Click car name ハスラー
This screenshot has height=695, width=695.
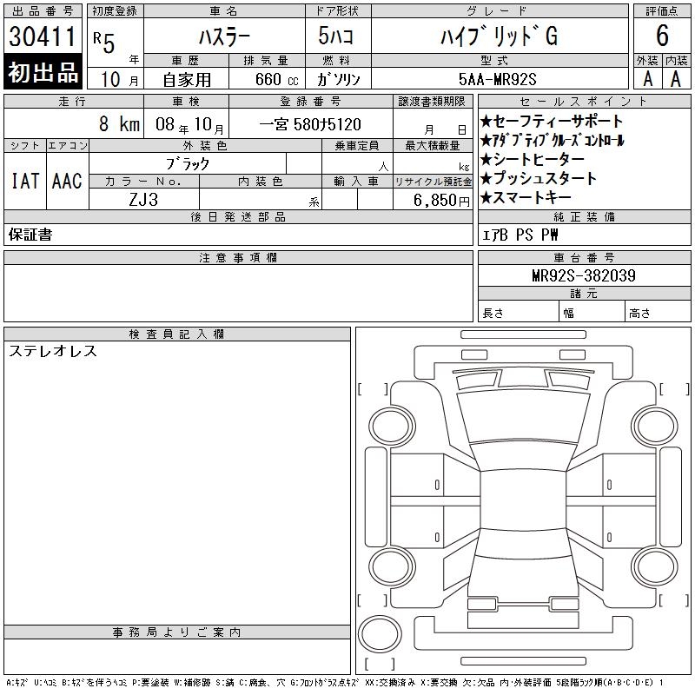click(x=224, y=36)
